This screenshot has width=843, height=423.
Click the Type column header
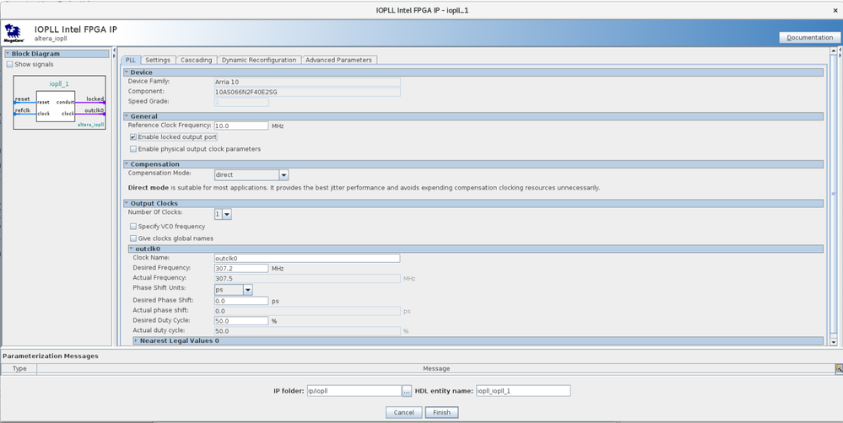pyautogui.click(x=19, y=368)
